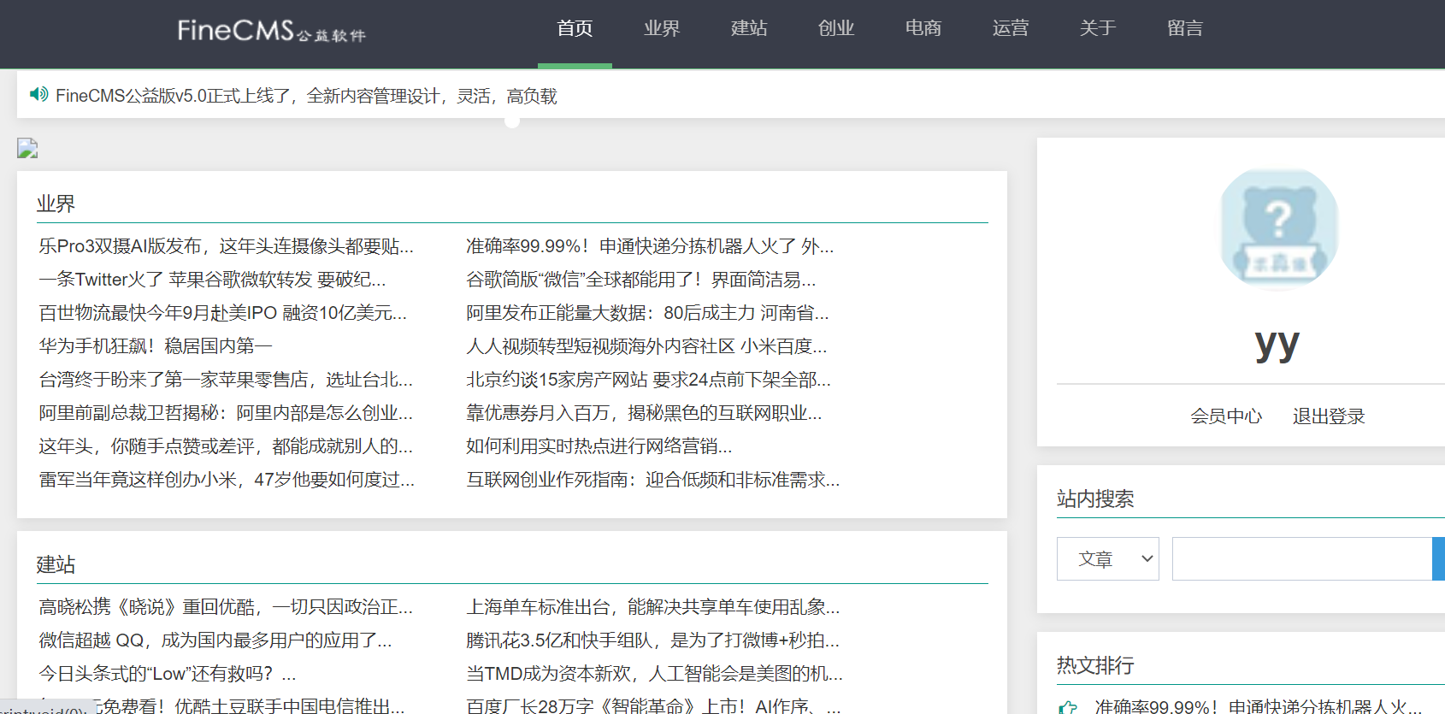The width and height of the screenshot is (1445, 714).
Task: Open article 微信超越 QQ
Action: pyautogui.click(x=215, y=640)
